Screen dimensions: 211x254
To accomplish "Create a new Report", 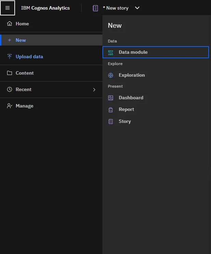I will tap(156, 110).
